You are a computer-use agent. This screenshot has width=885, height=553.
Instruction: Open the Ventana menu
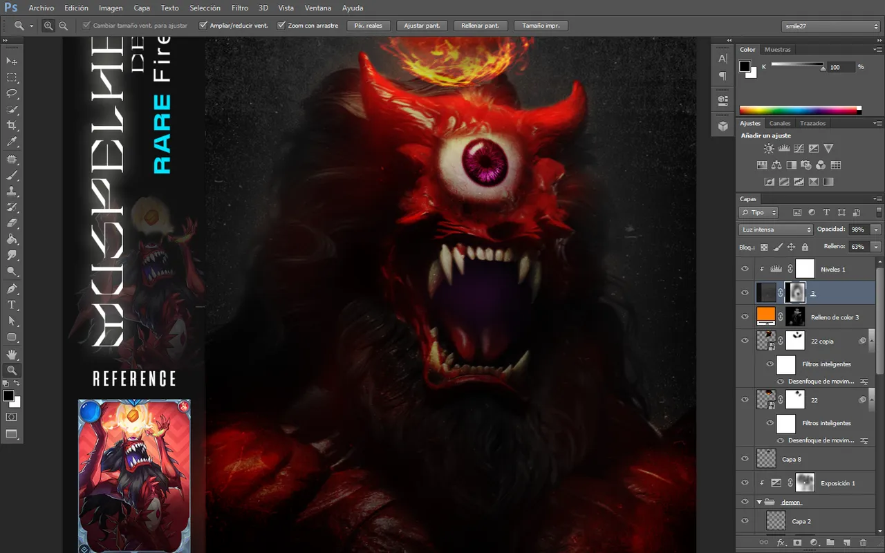(317, 8)
